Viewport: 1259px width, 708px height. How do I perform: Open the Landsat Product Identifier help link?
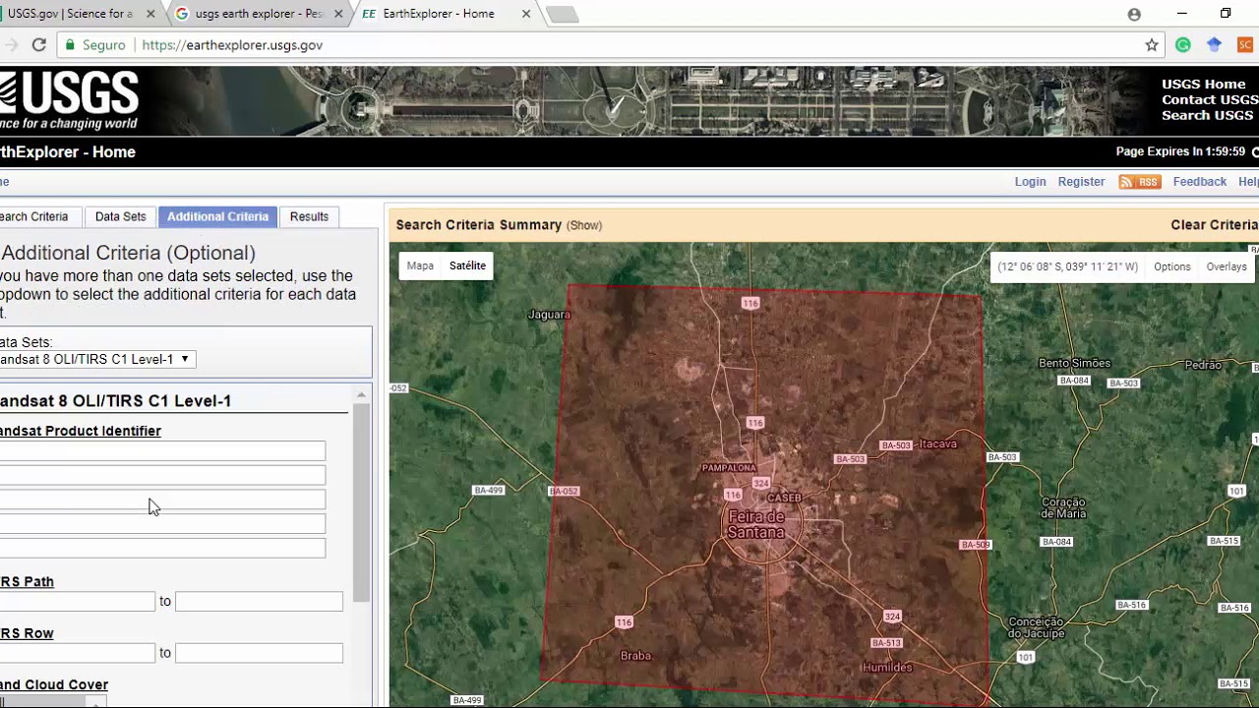coord(81,431)
